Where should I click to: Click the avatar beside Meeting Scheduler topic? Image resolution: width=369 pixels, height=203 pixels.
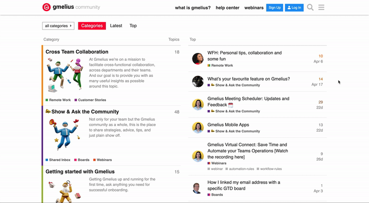(x=198, y=104)
